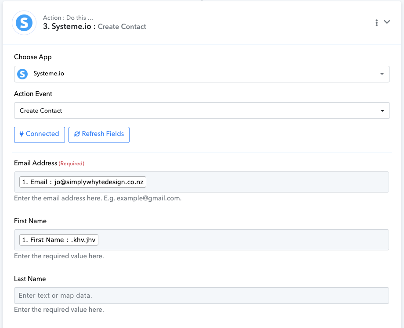Select the mapped Email tag in Email Address

click(x=83, y=182)
